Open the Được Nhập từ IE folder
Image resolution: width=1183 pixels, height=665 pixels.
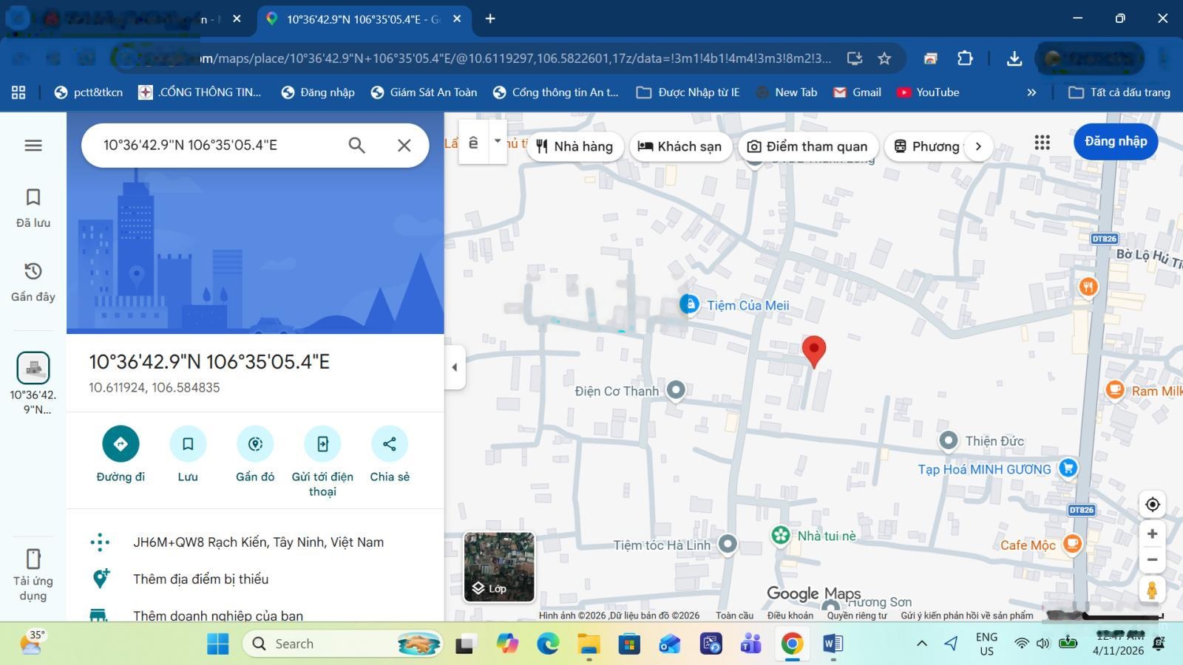point(688,92)
